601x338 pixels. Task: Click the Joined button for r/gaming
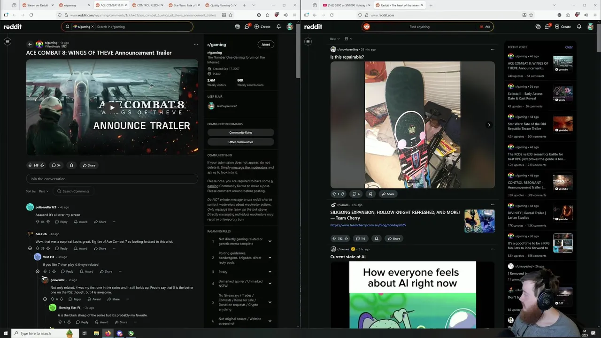tap(266, 45)
